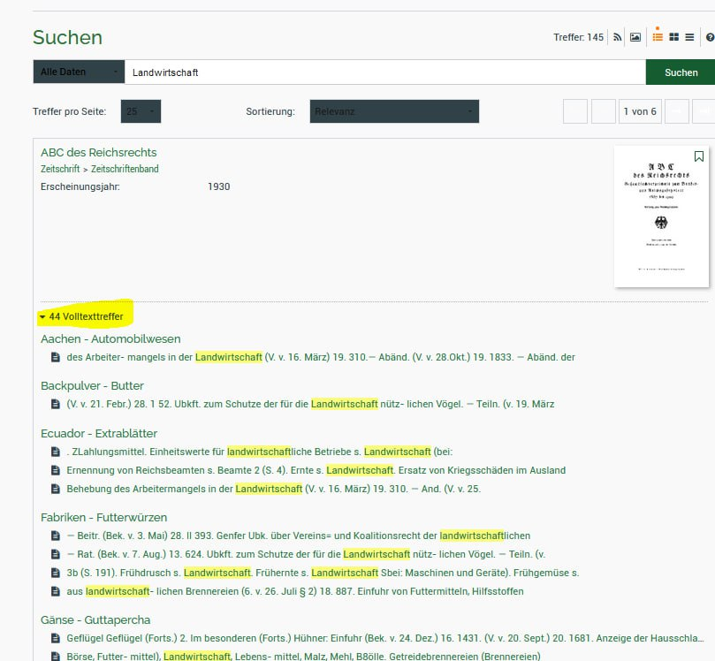
Task: Open the ABC des Reichsrechts cover thumbnail
Action: pyautogui.click(x=661, y=217)
